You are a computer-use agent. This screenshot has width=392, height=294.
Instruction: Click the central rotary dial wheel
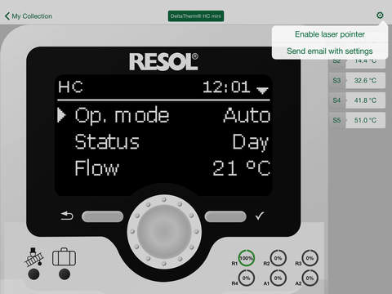coord(164,232)
